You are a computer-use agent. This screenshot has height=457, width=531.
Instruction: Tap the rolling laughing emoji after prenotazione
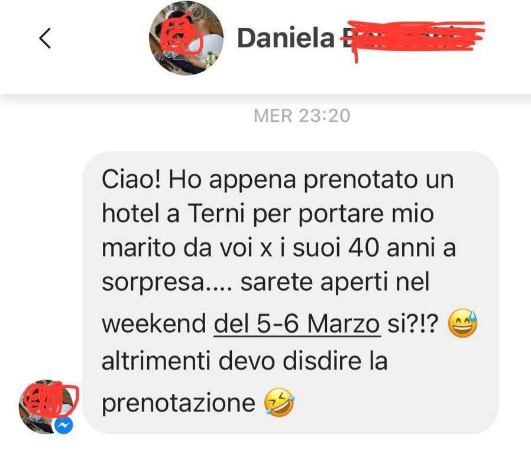[279, 402]
